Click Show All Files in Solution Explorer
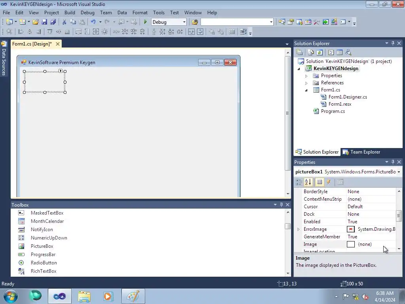This screenshot has height=304, width=405. click(311, 53)
